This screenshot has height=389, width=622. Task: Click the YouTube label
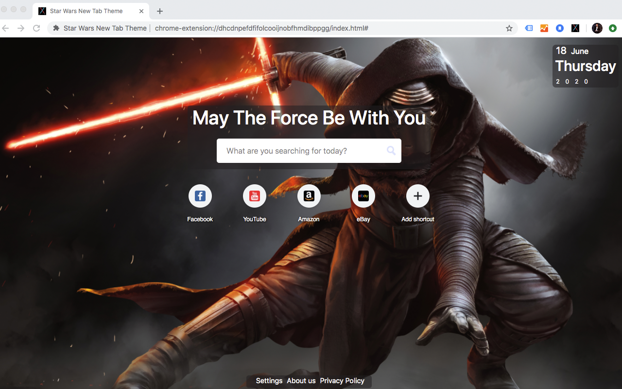(x=255, y=219)
